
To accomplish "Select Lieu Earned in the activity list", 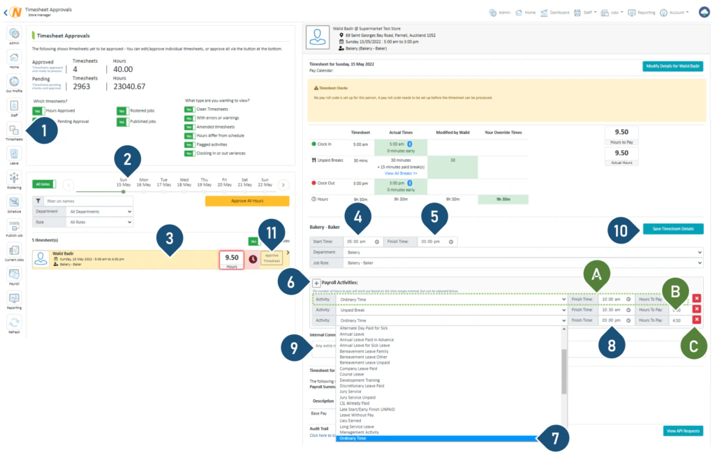I will pos(351,421).
